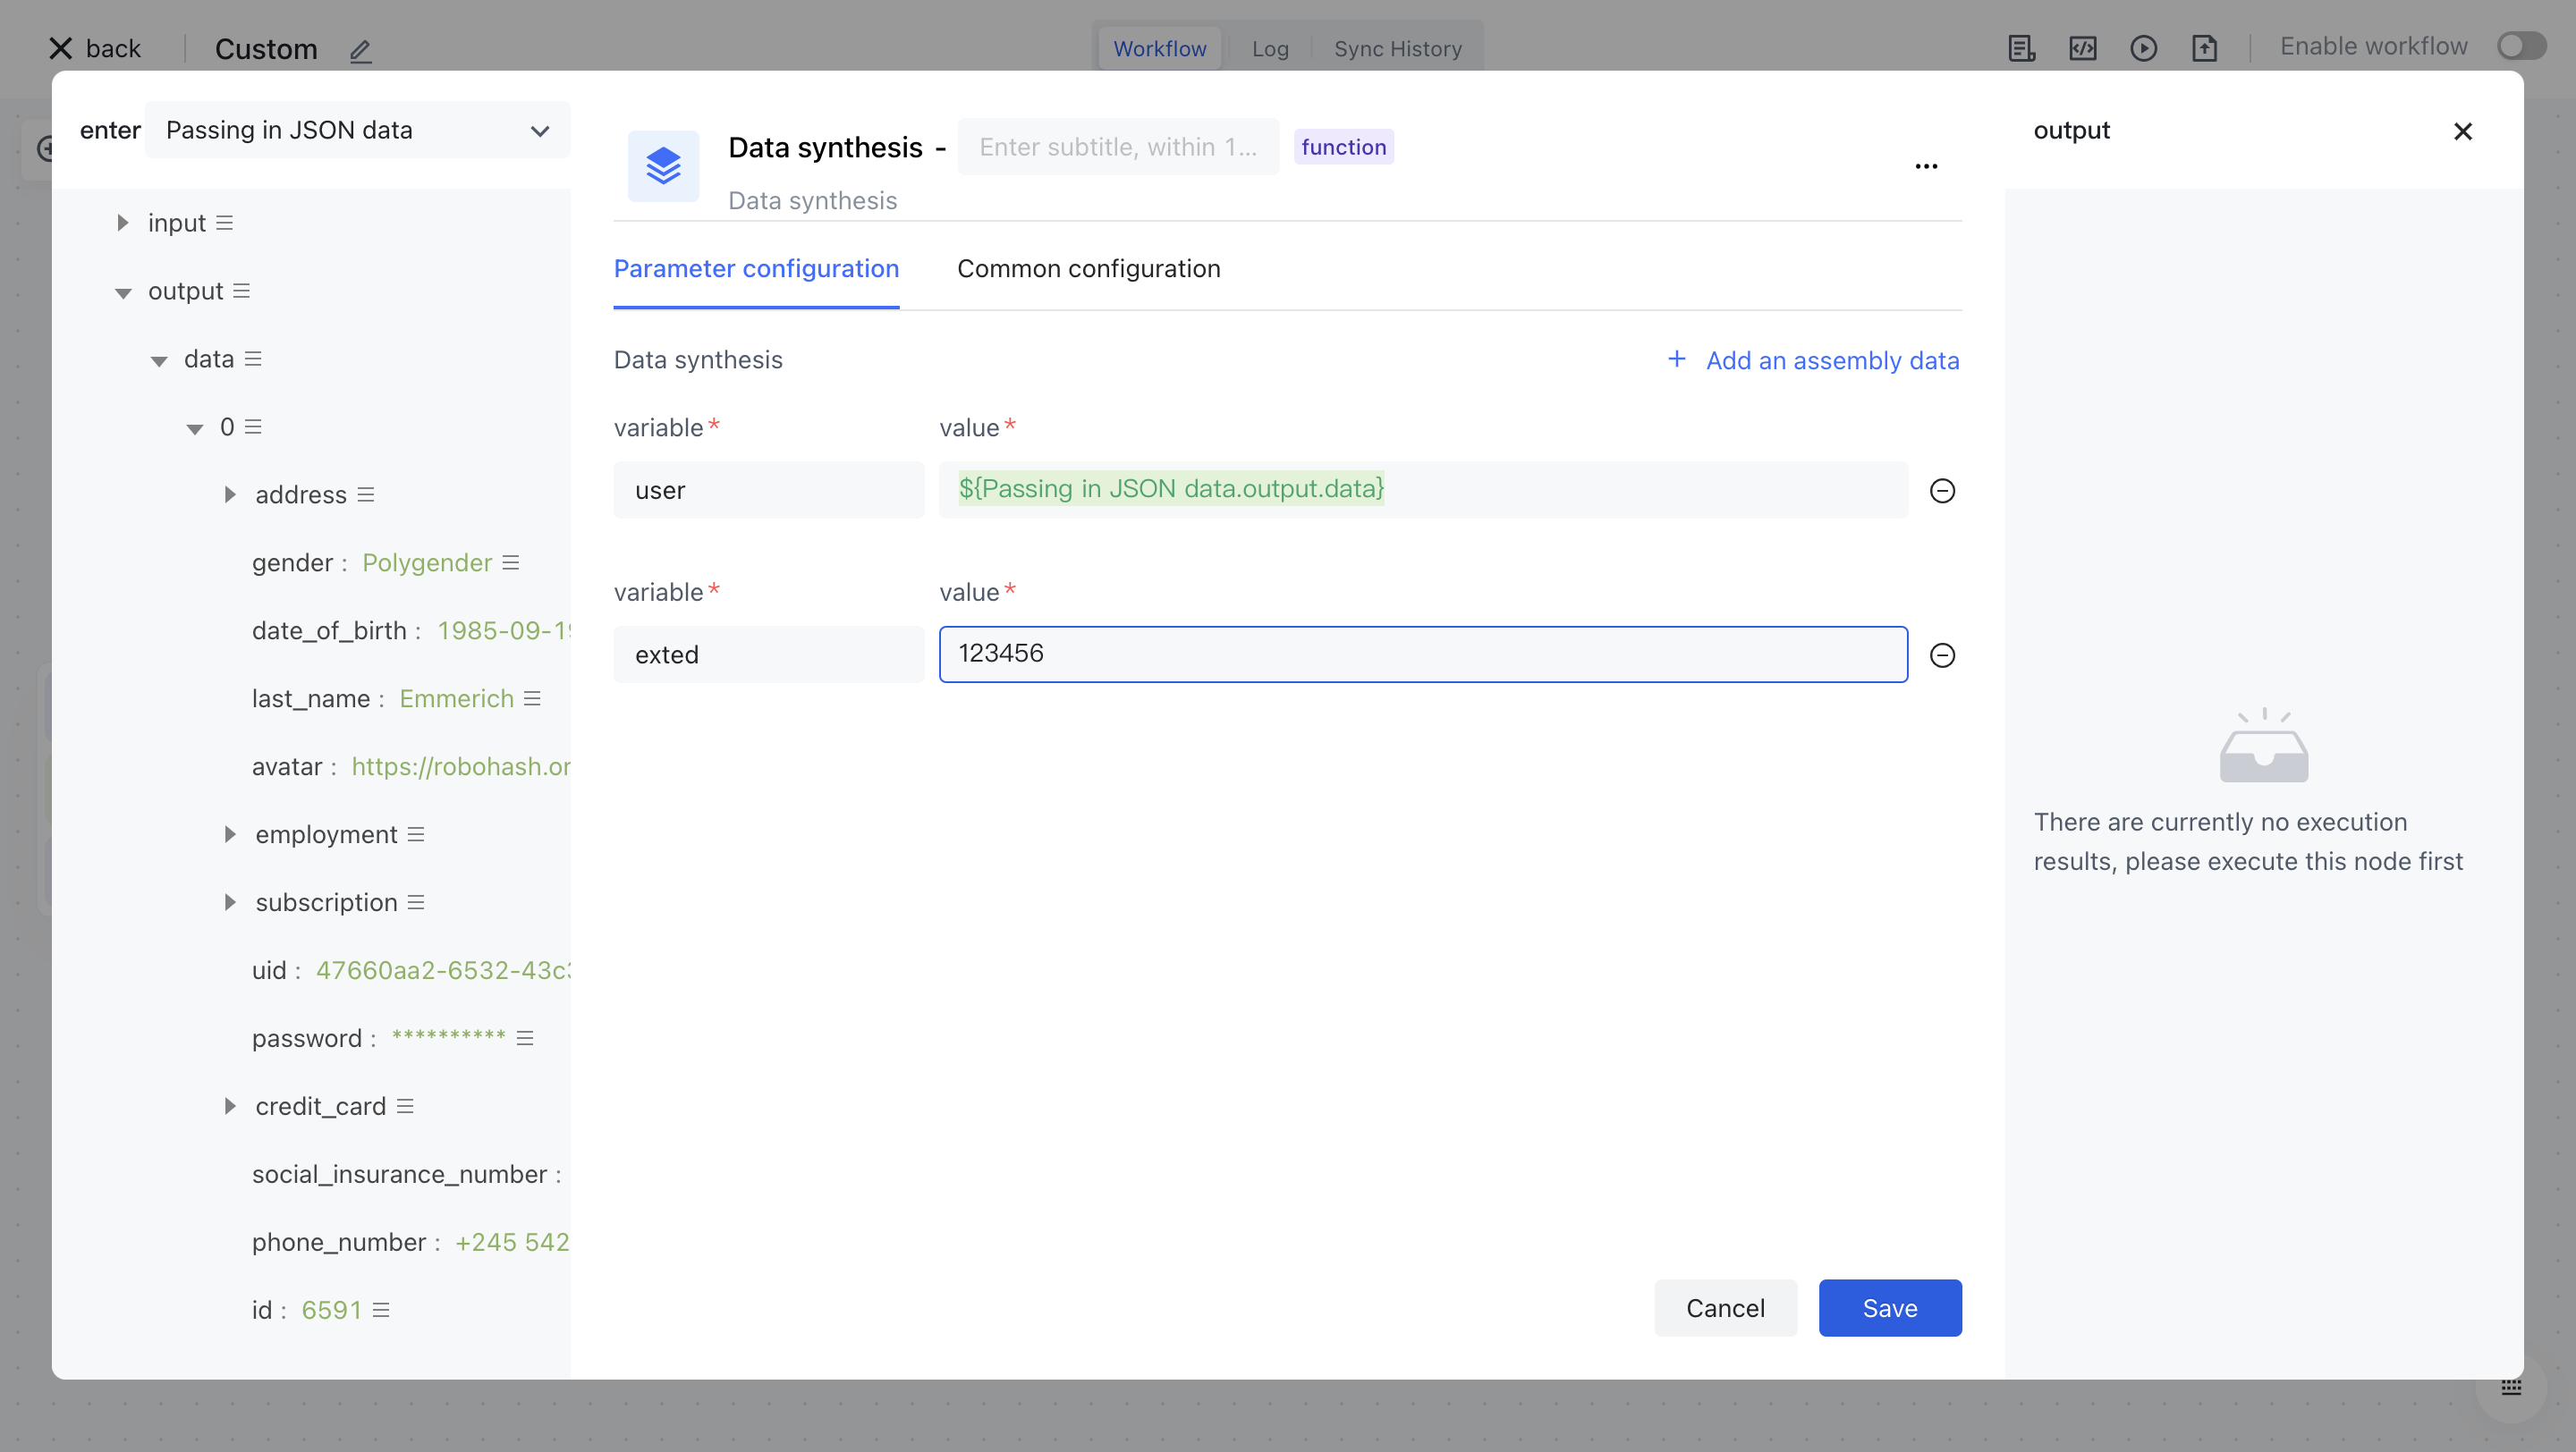The image size is (2576, 1452).
Task: Collapse the data tree node
Action: pyautogui.click(x=159, y=359)
